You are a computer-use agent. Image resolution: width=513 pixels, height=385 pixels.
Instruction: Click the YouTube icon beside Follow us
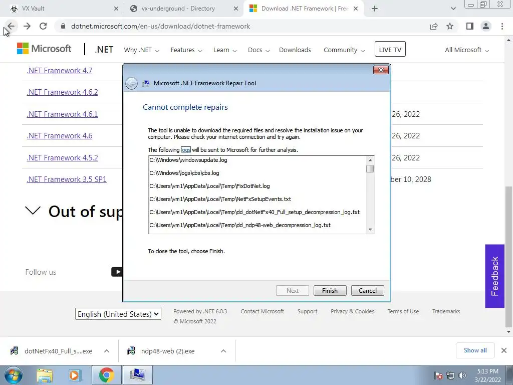[117, 272]
